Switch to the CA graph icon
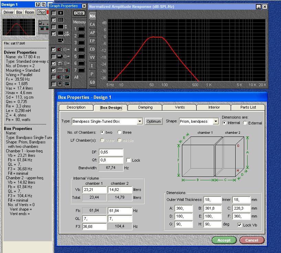 (x=93, y=24)
